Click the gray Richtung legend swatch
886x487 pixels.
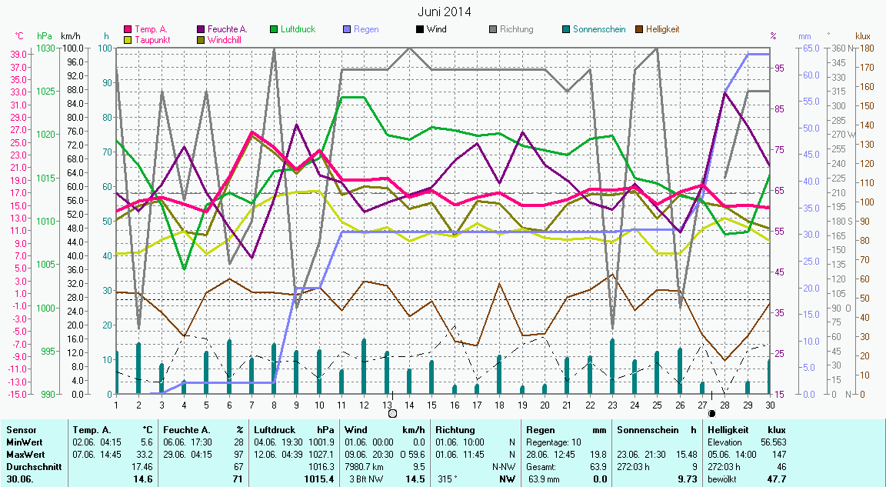493,30
